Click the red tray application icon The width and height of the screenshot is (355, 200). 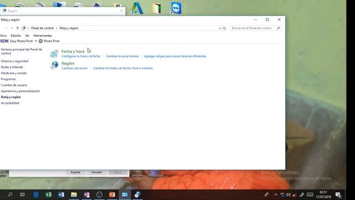click(x=295, y=195)
